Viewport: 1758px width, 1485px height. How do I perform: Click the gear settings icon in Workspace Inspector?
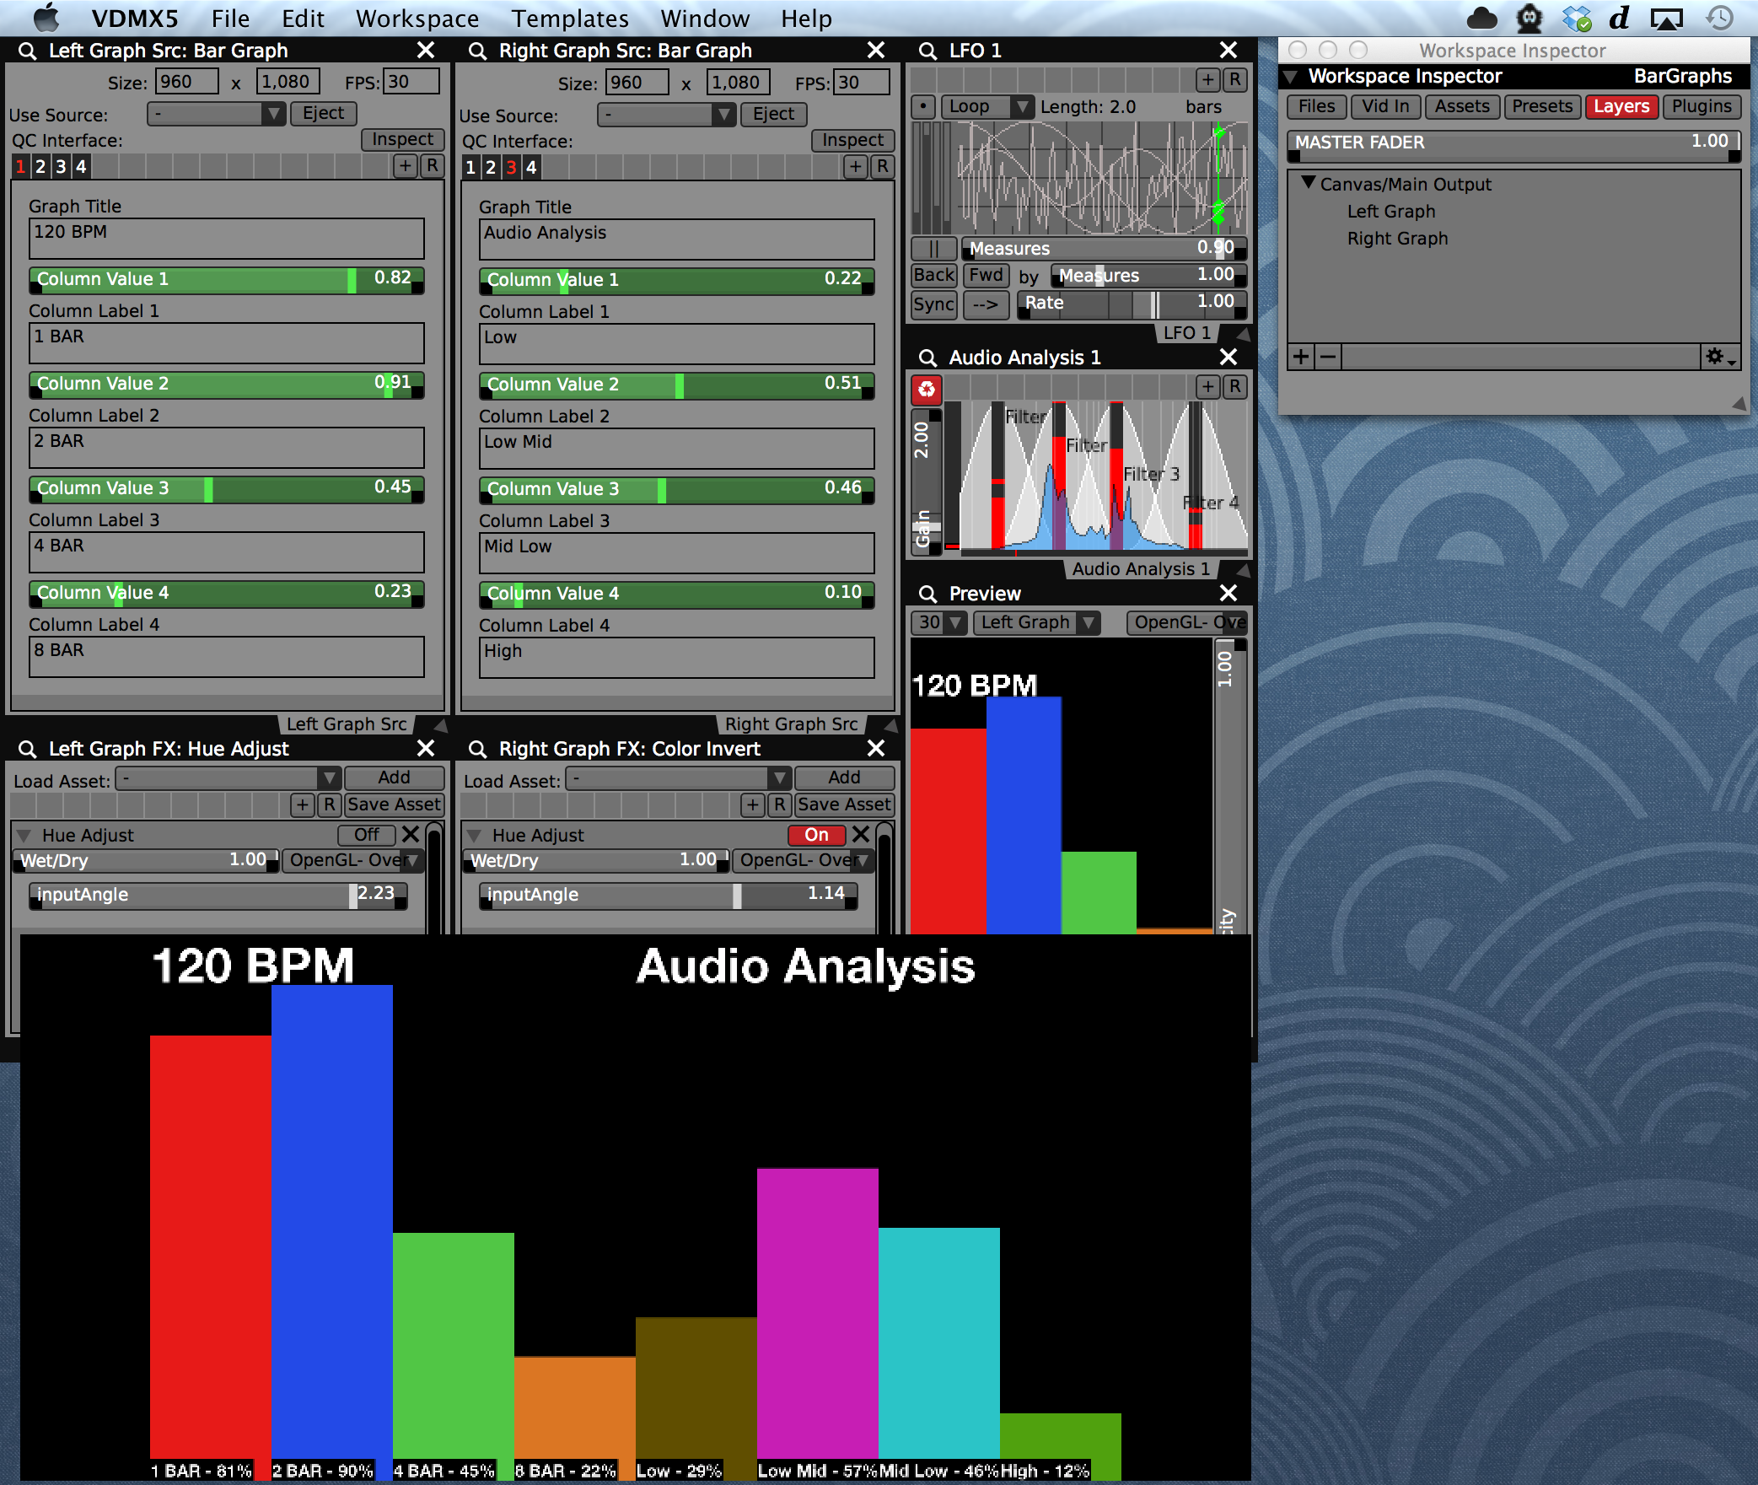[1720, 357]
